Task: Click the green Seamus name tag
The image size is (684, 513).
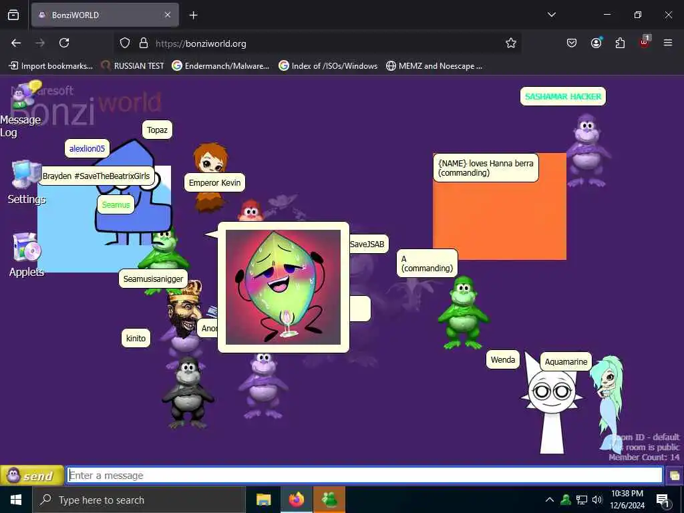Action: (x=116, y=204)
